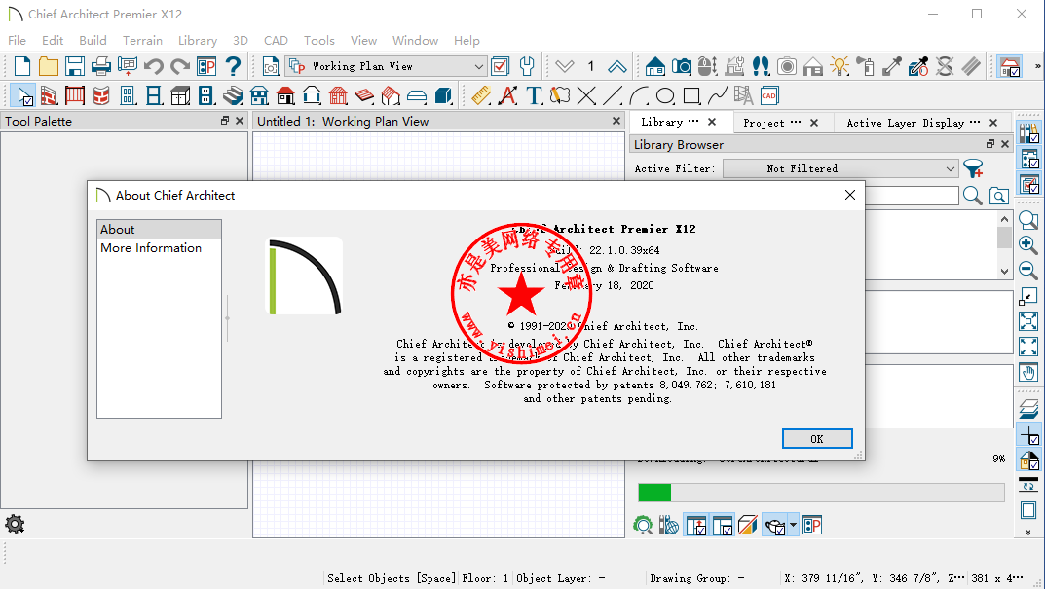The width and height of the screenshot is (1045, 589).
Task: Expand toolbar overflow chevron at top right
Action: click(x=1037, y=66)
